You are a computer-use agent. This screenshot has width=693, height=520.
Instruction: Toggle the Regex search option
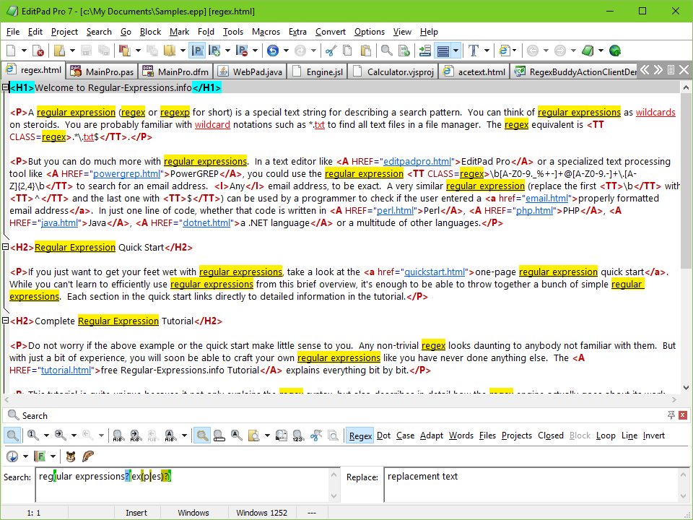(360, 435)
